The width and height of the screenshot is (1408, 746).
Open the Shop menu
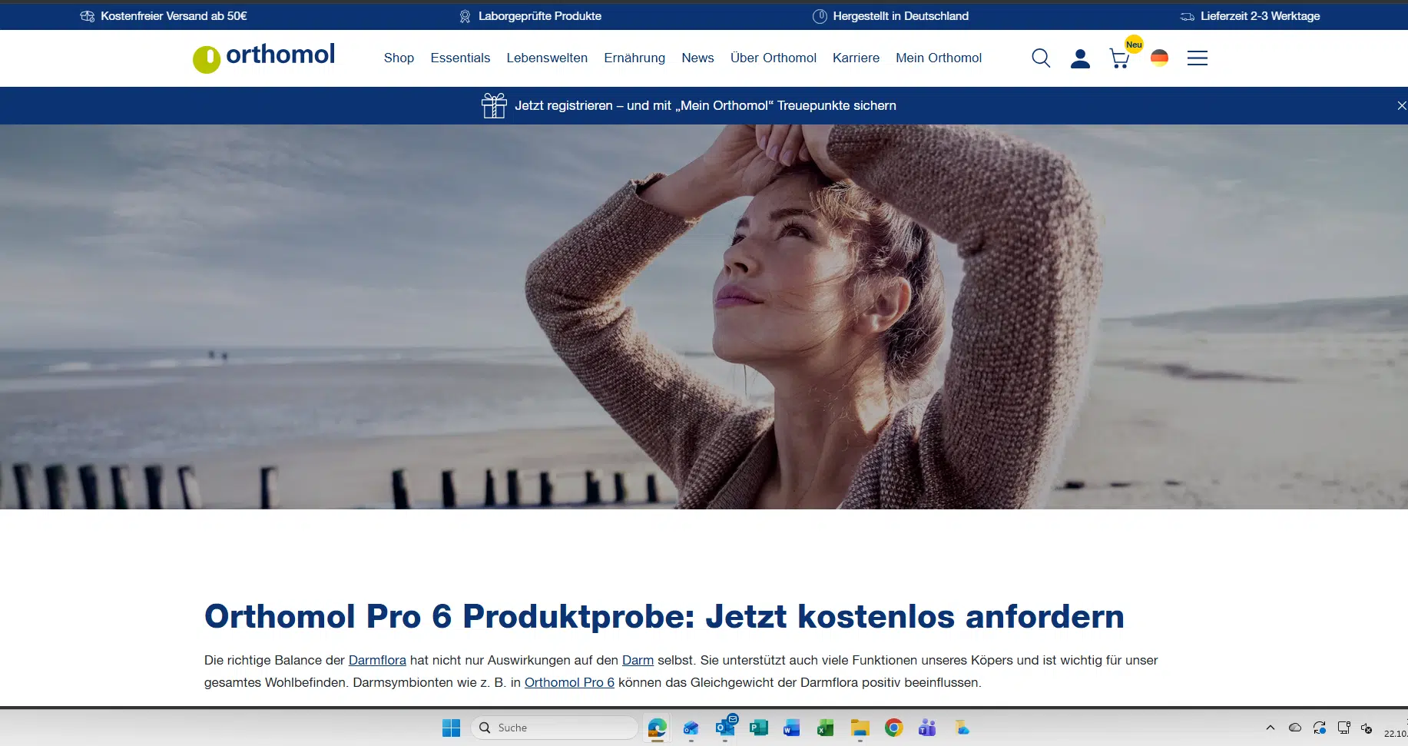click(399, 58)
